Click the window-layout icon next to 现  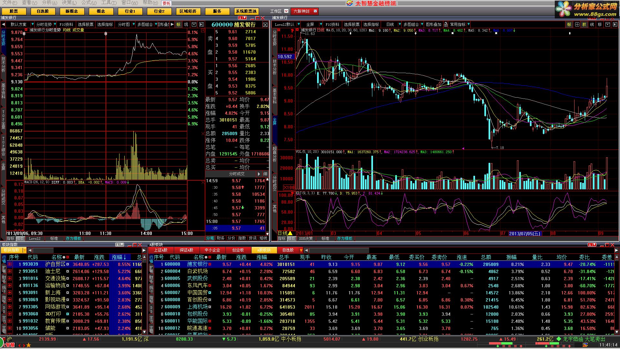tap(194, 25)
